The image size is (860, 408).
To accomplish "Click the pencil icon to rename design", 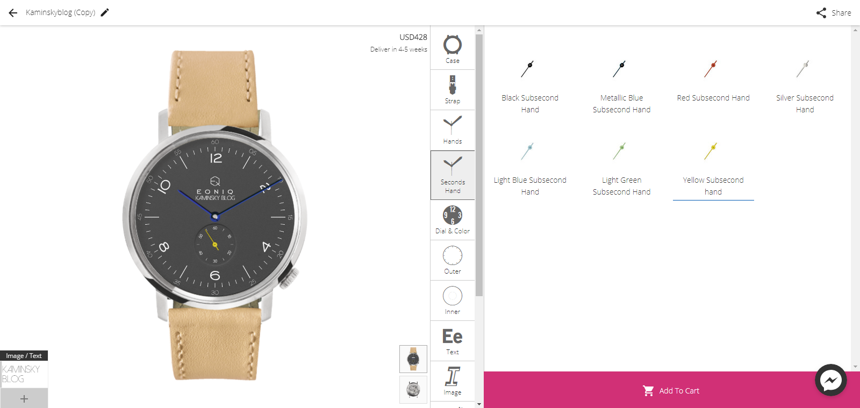I will (105, 12).
